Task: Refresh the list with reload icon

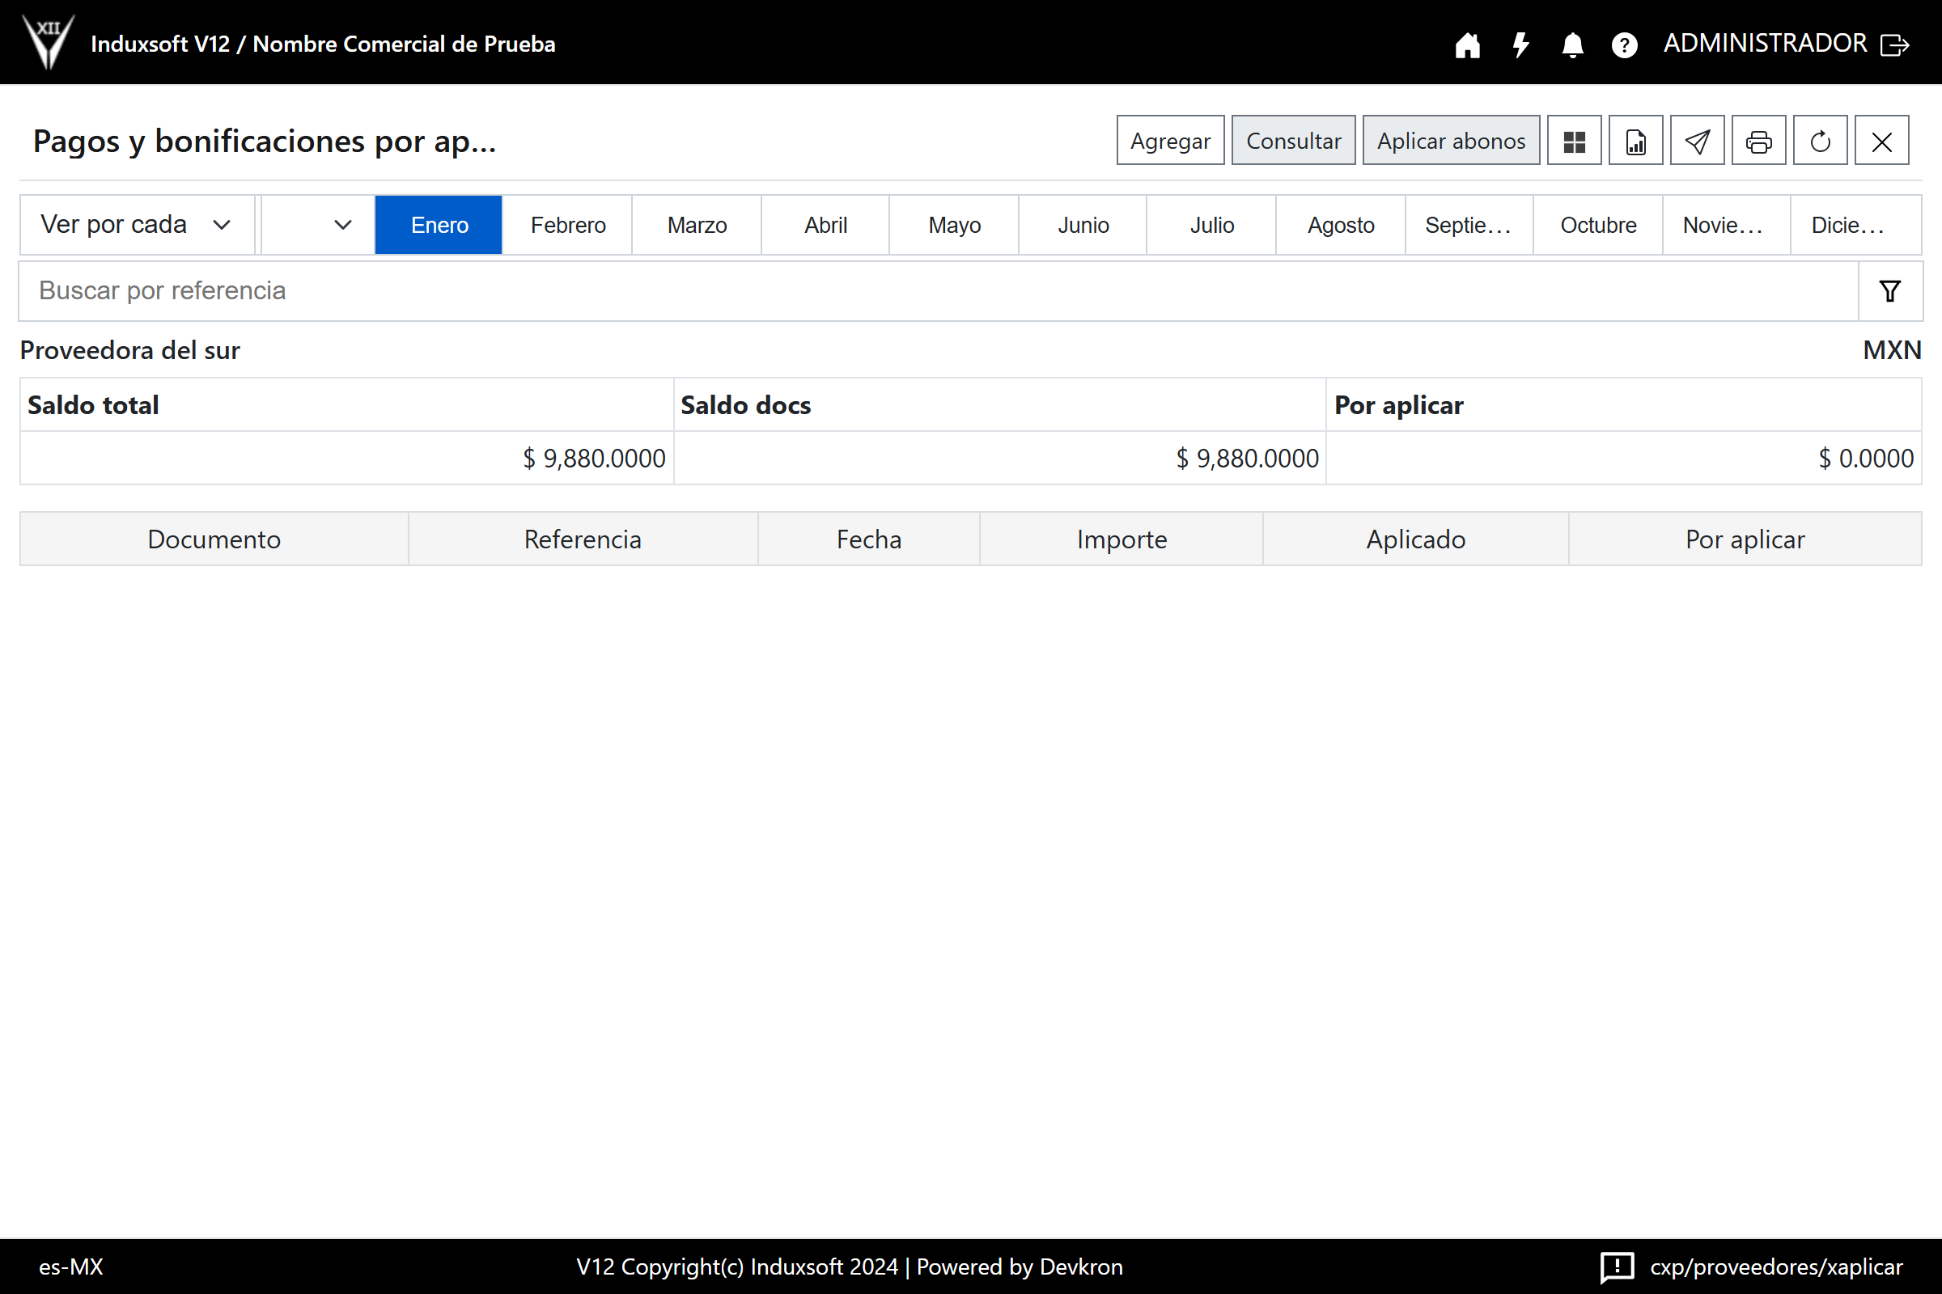Action: pos(1820,141)
